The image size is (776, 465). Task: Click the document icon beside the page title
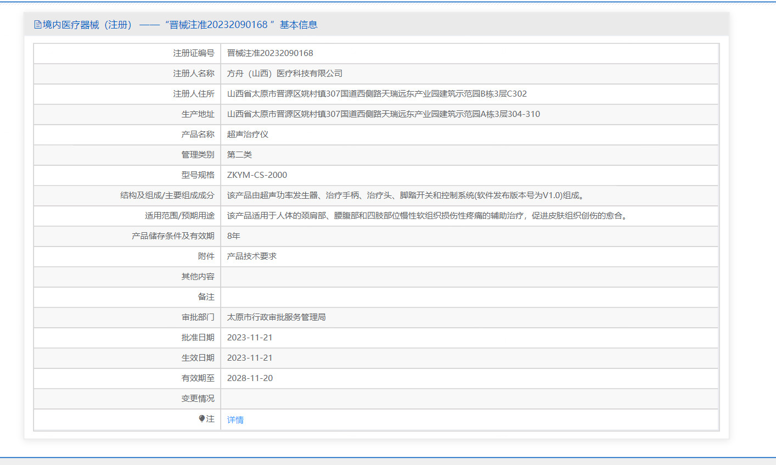click(x=38, y=24)
